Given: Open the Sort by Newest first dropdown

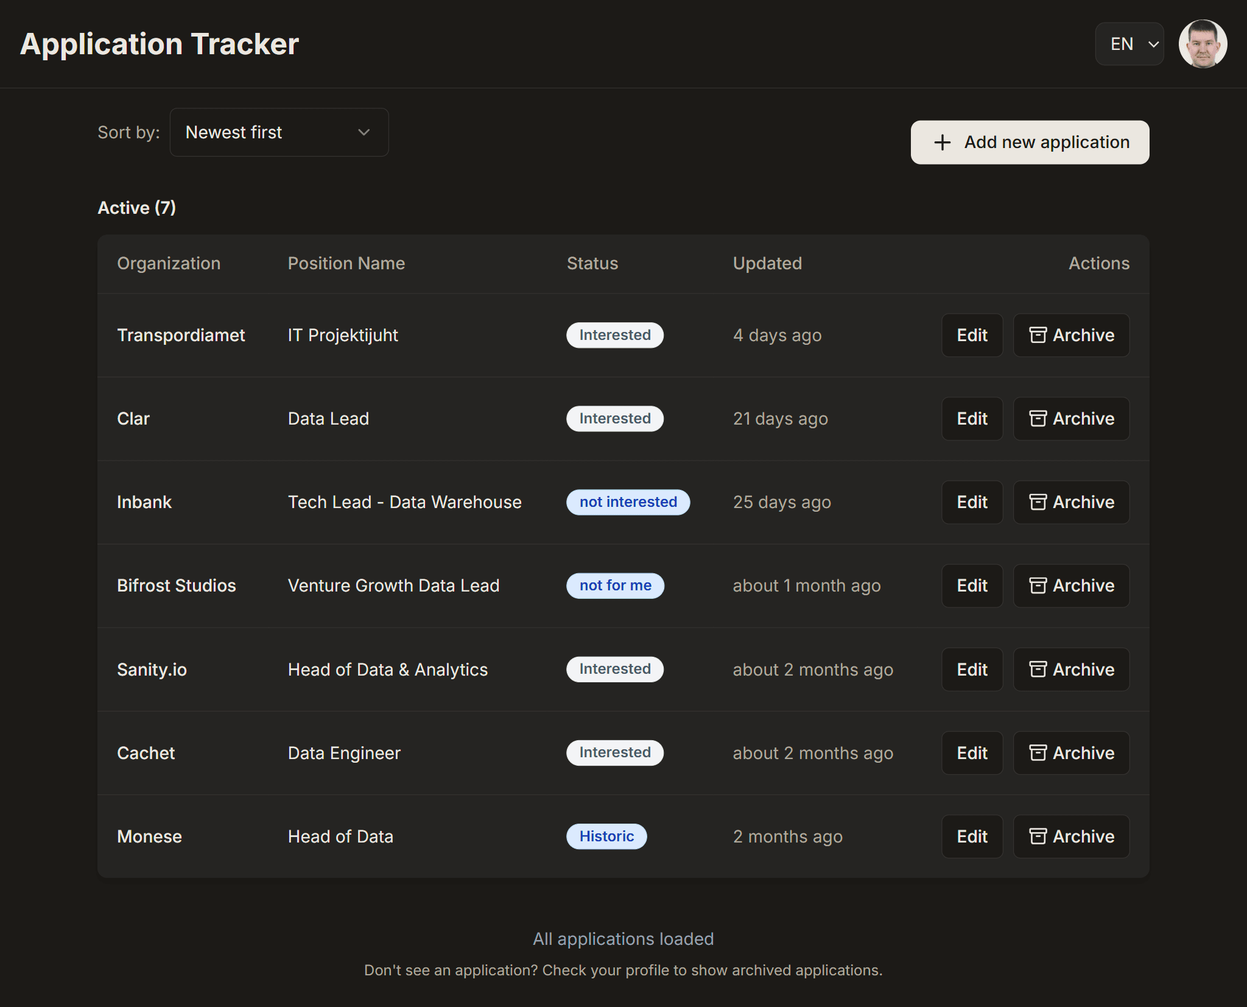Looking at the screenshot, I should 279,132.
